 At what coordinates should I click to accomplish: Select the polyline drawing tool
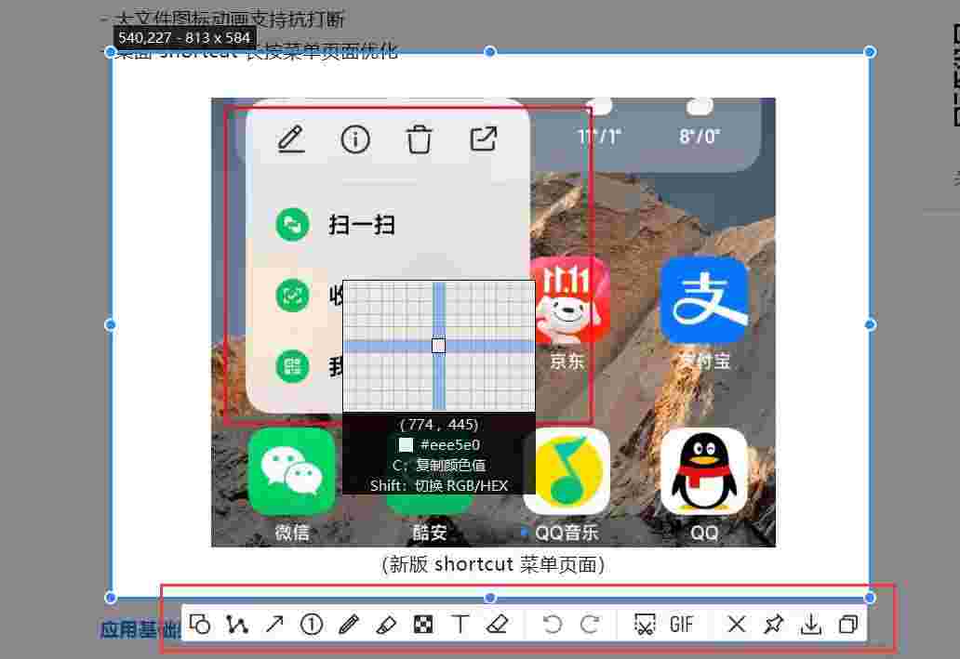(237, 624)
